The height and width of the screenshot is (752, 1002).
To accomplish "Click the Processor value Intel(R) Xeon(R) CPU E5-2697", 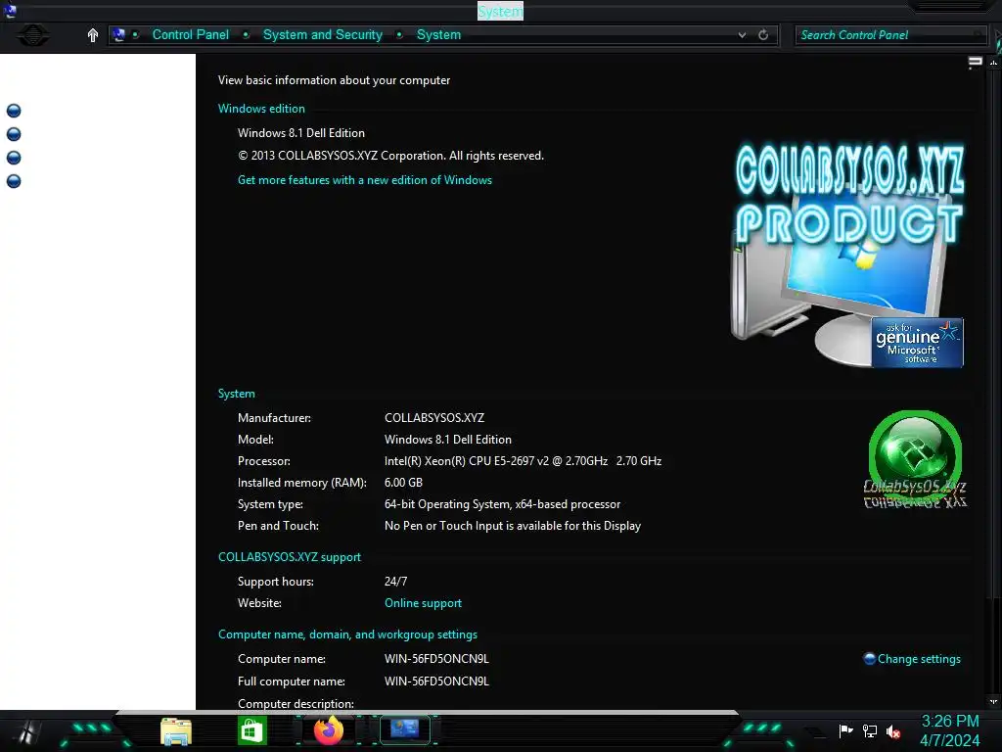I will click(x=523, y=461).
